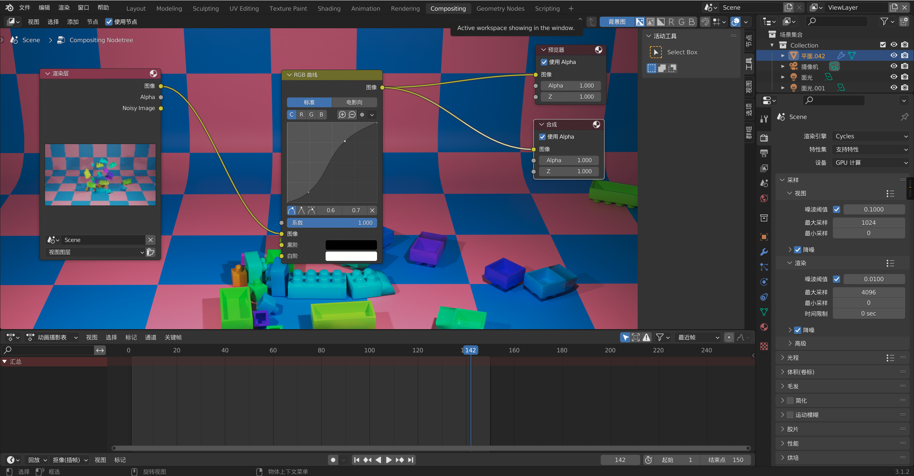Open the GPU compute device dropdown
The image size is (914, 476).
[870, 163]
